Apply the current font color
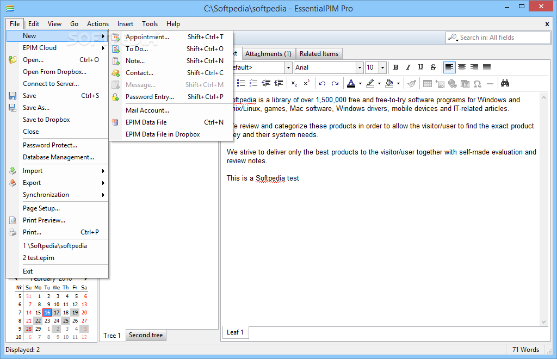The height and width of the screenshot is (359, 557). click(x=351, y=83)
